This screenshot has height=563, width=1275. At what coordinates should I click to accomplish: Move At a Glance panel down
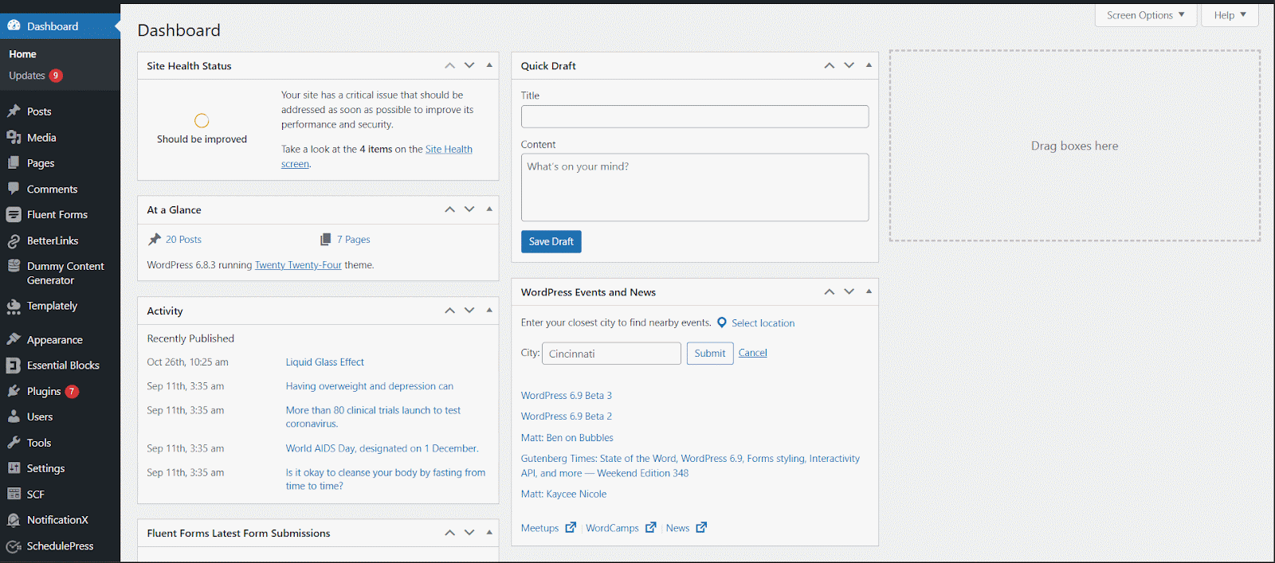click(x=469, y=209)
